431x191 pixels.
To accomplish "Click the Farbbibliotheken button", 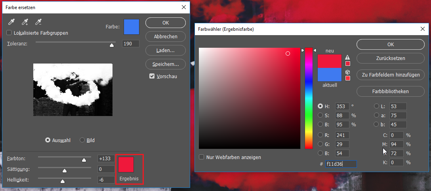I will (391, 91).
